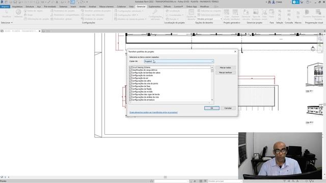
Task: Uncheck Configuração do conduíte
Action: 130,75
